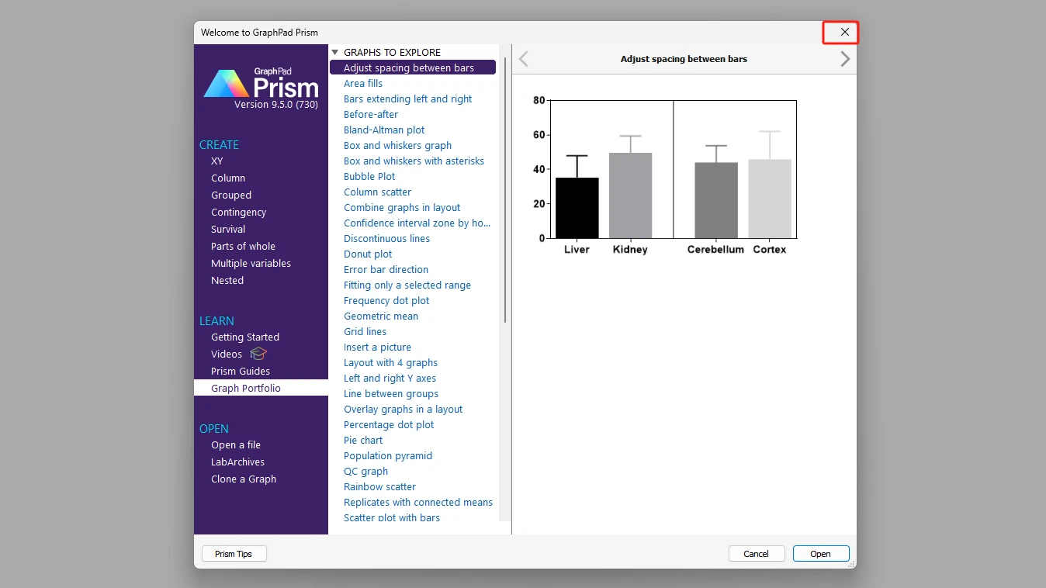Collapse the GRAPHS TO EXPLORE section
The image size is (1046, 588).
point(335,52)
